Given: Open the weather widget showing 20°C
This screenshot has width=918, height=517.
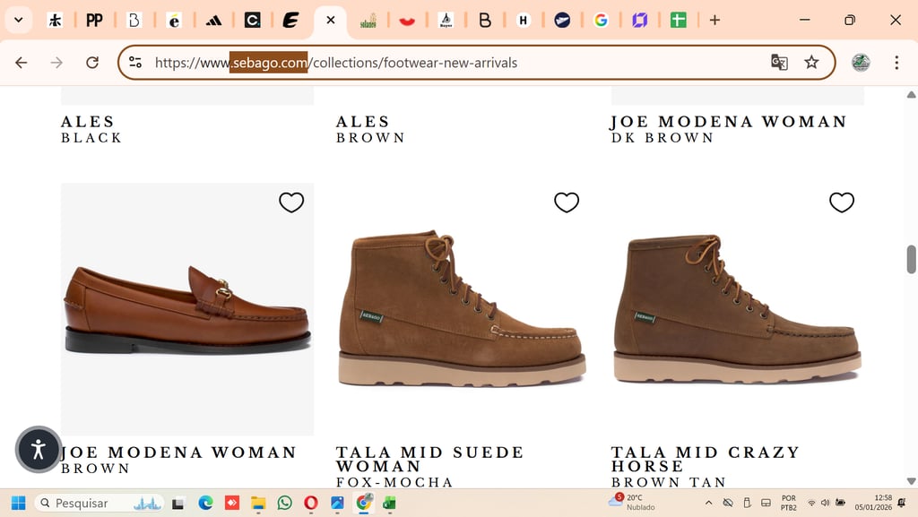Looking at the screenshot, I should pos(632,503).
